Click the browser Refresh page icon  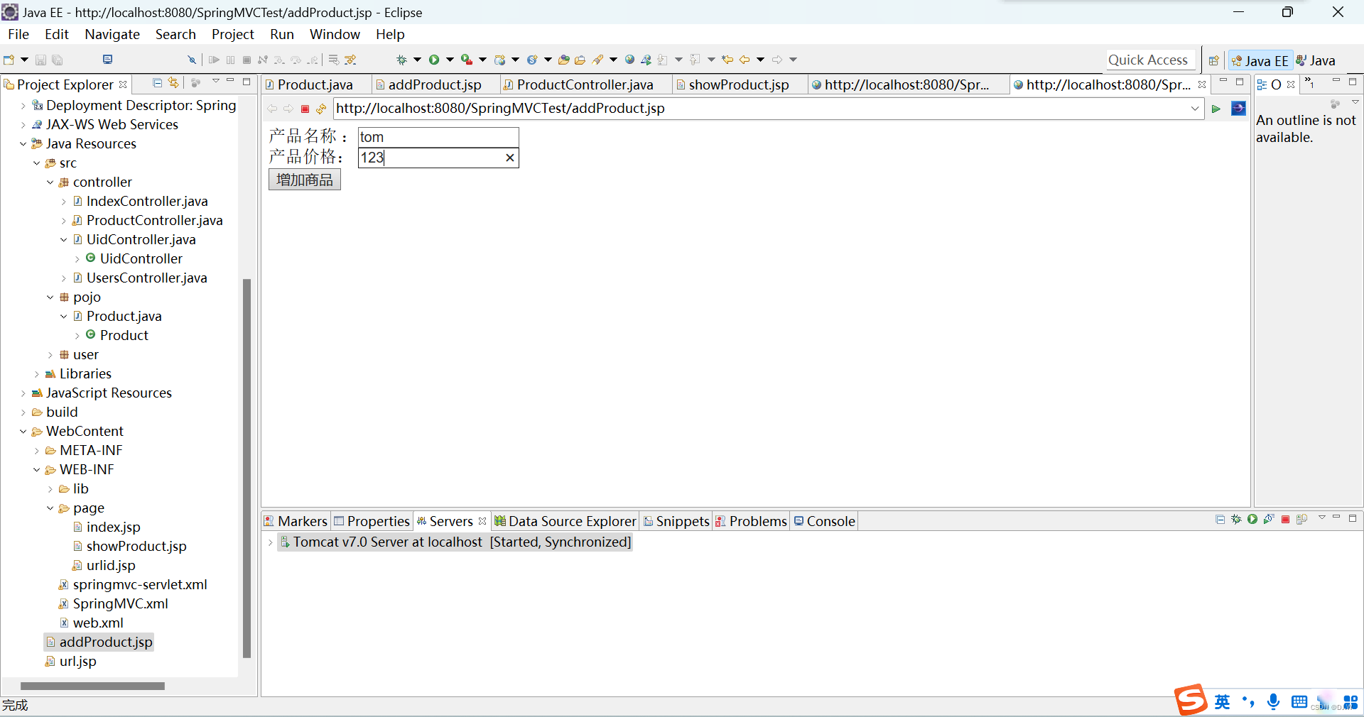pyautogui.click(x=321, y=109)
